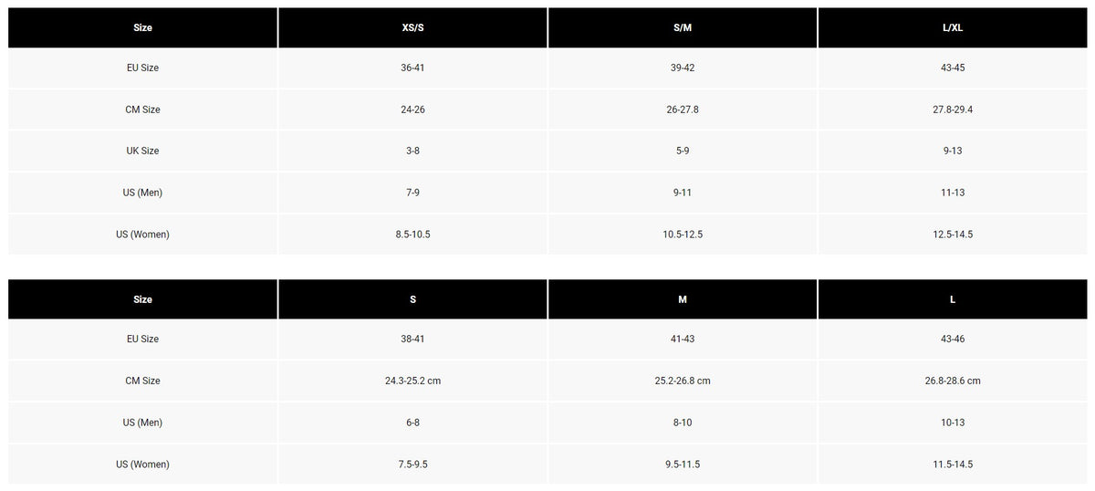Select the 24.3-25.2 cm cell
The image size is (1095, 491).
(412, 381)
